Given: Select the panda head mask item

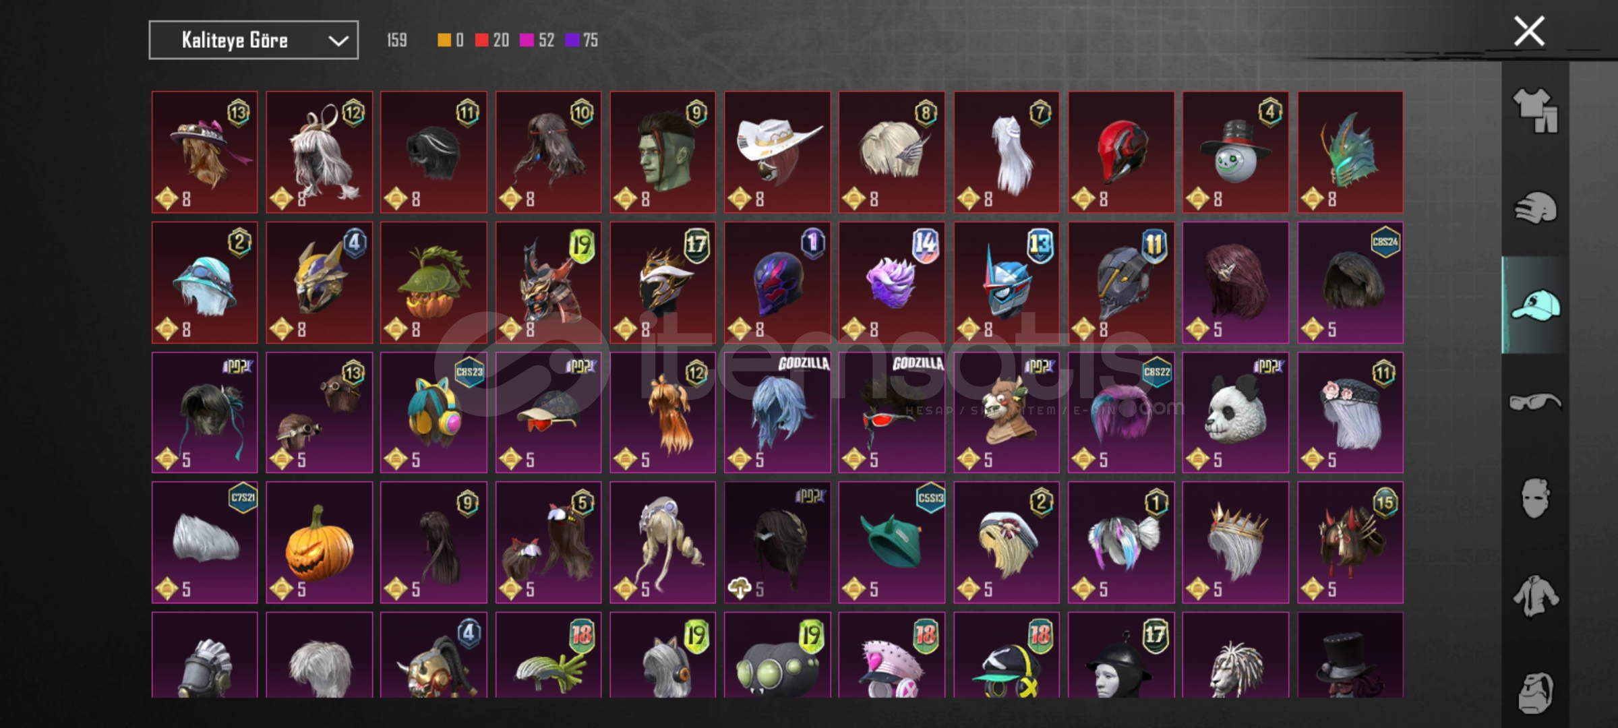Looking at the screenshot, I should click(x=1235, y=413).
